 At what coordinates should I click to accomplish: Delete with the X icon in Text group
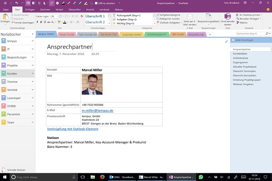coord(78,22)
